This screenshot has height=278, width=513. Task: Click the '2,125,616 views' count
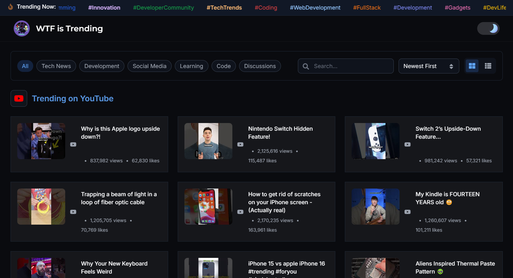click(x=275, y=151)
